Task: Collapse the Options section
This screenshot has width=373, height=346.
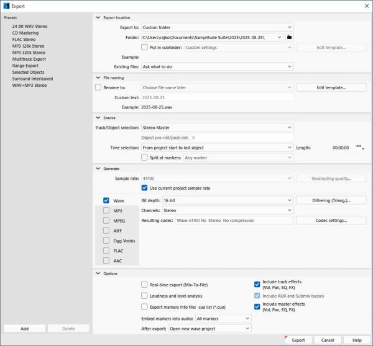Action: (x=98, y=273)
